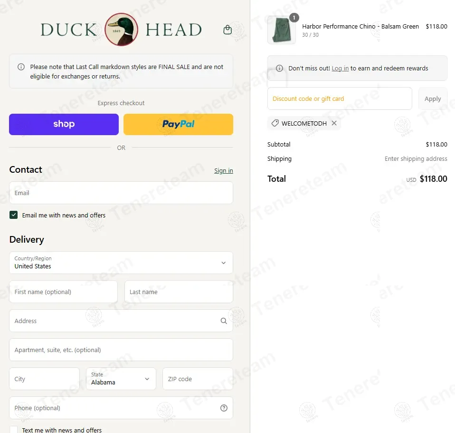The height and width of the screenshot is (433, 455).
Task: Open the Country/Region dropdown
Action: [121, 263]
